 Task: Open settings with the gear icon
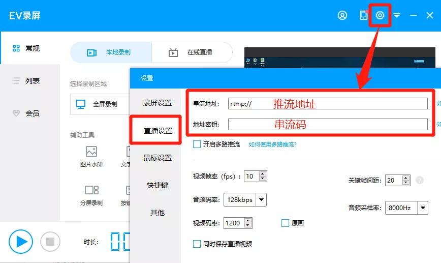(x=380, y=15)
